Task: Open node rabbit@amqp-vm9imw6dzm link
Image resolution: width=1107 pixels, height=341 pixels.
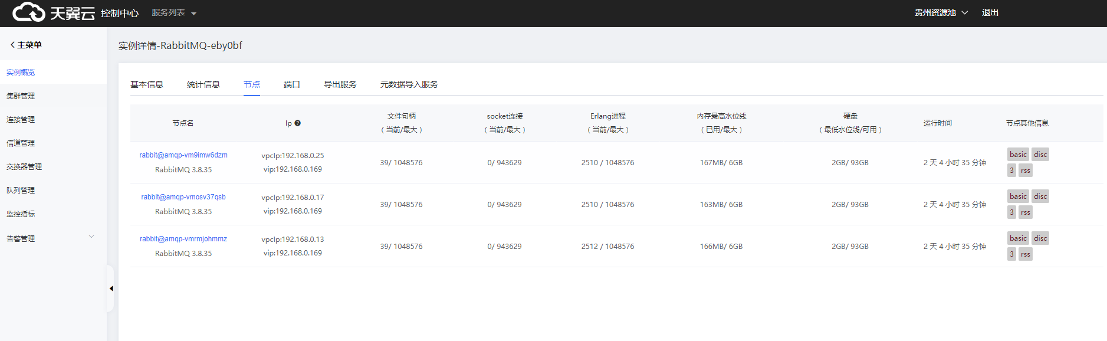Action: click(183, 155)
